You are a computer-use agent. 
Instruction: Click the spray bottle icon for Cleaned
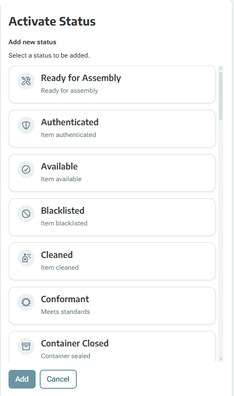click(26, 258)
